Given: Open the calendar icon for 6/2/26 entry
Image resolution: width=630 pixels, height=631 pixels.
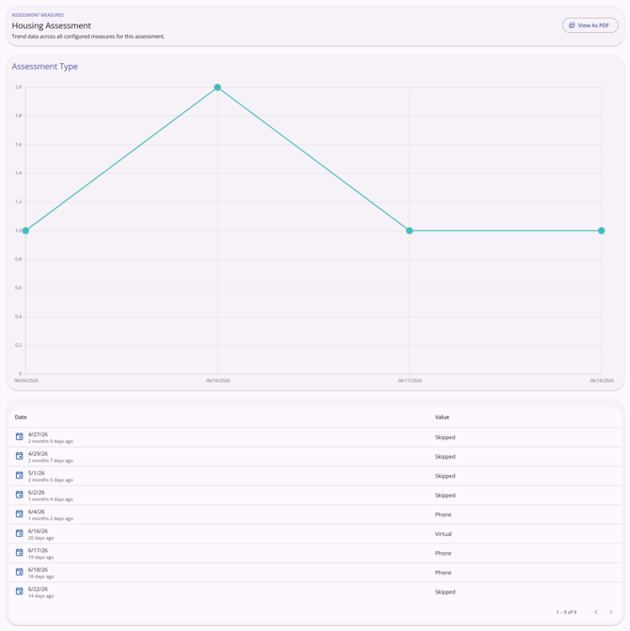Looking at the screenshot, I should coord(20,495).
